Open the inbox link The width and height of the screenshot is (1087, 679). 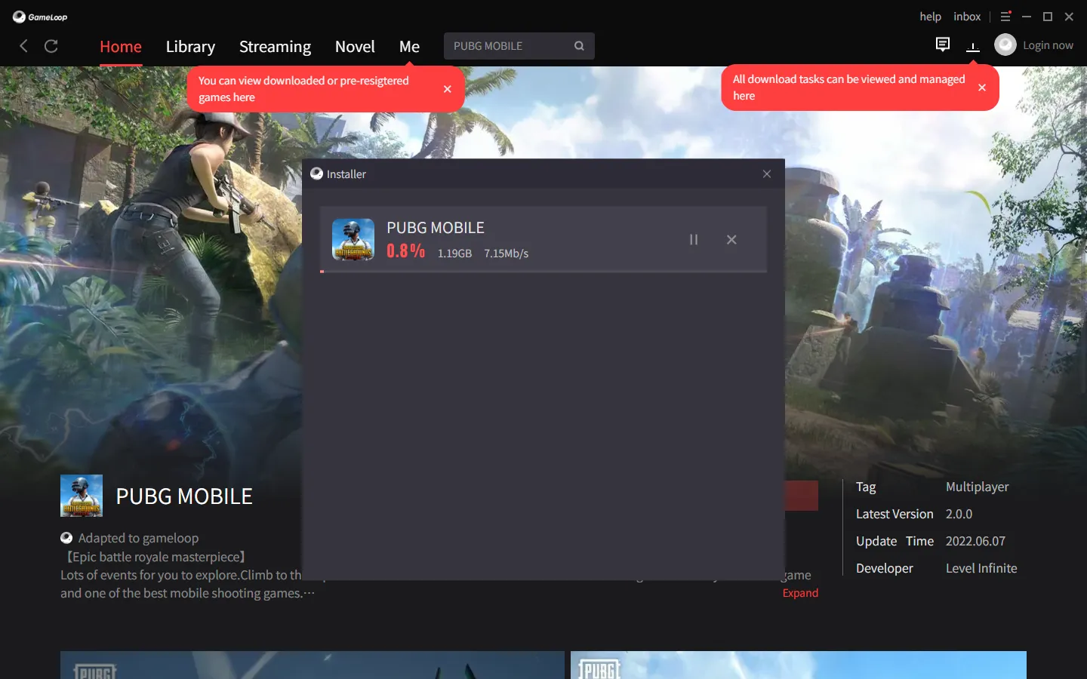coord(967,17)
